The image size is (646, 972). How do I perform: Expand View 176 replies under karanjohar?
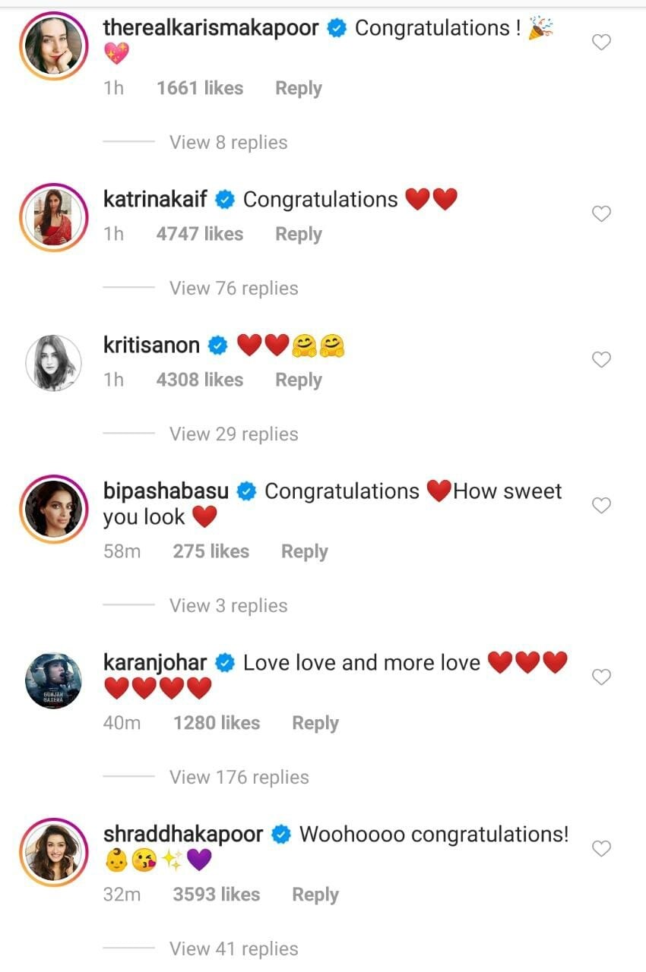pos(239,778)
